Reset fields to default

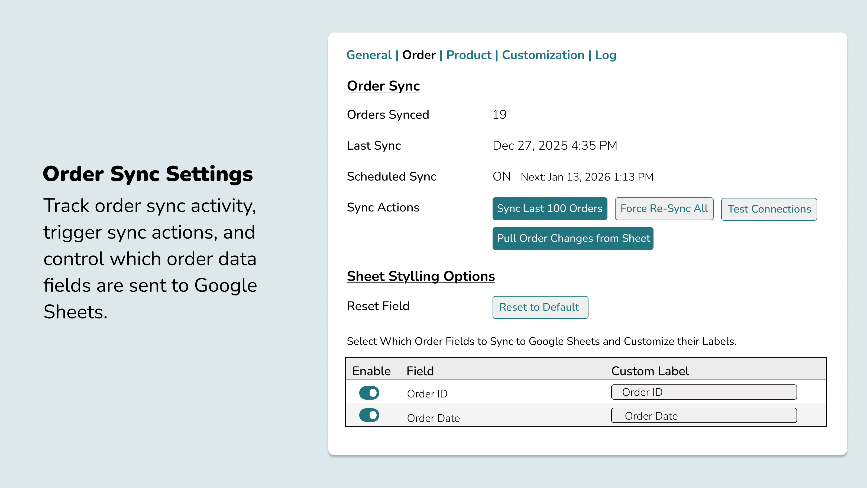[540, 307]
